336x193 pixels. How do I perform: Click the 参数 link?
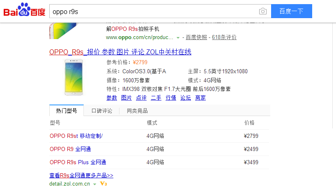(x=112, y=98)
